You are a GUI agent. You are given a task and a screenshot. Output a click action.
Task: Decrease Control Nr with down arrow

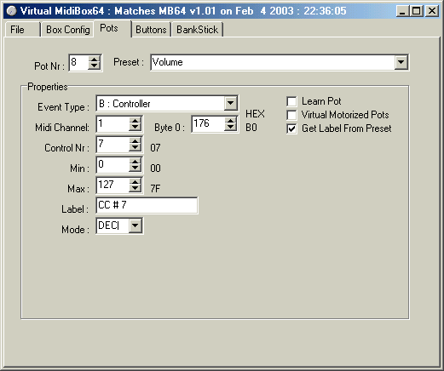(135, 148)
